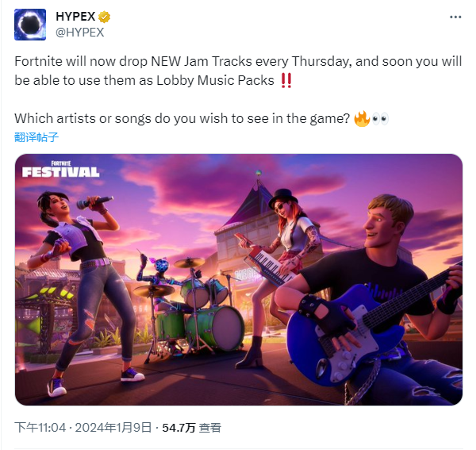Click the HYPEX display name
Viewport: 476px width, 450px height.
pyautogui.click(x=75, y=17)
